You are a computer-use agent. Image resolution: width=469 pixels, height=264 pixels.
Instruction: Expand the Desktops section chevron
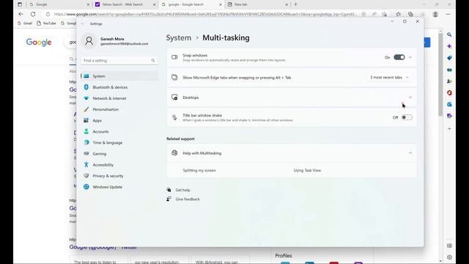410,98
